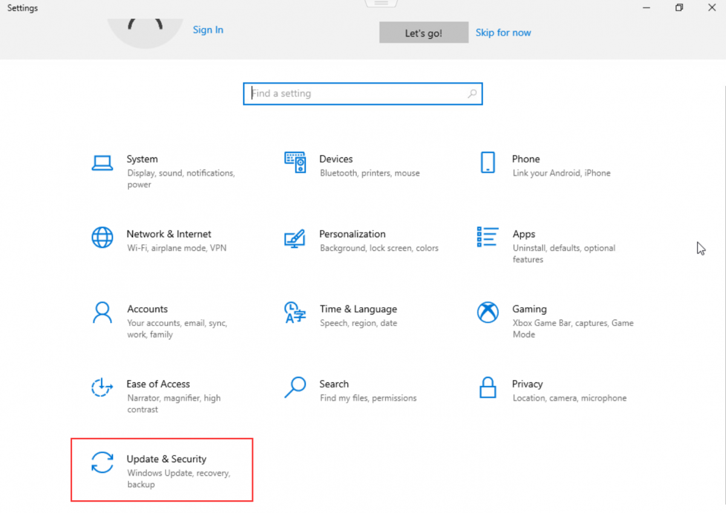The image size is (726, 513).
Task: Open the Gaming Xbox icon
Action: pos(488,312)
